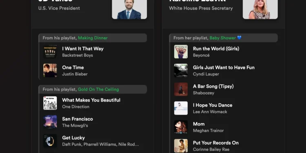Open the Gold On The Ceiling playlist link
Viewport: 306px width, 153px height.
98,89
